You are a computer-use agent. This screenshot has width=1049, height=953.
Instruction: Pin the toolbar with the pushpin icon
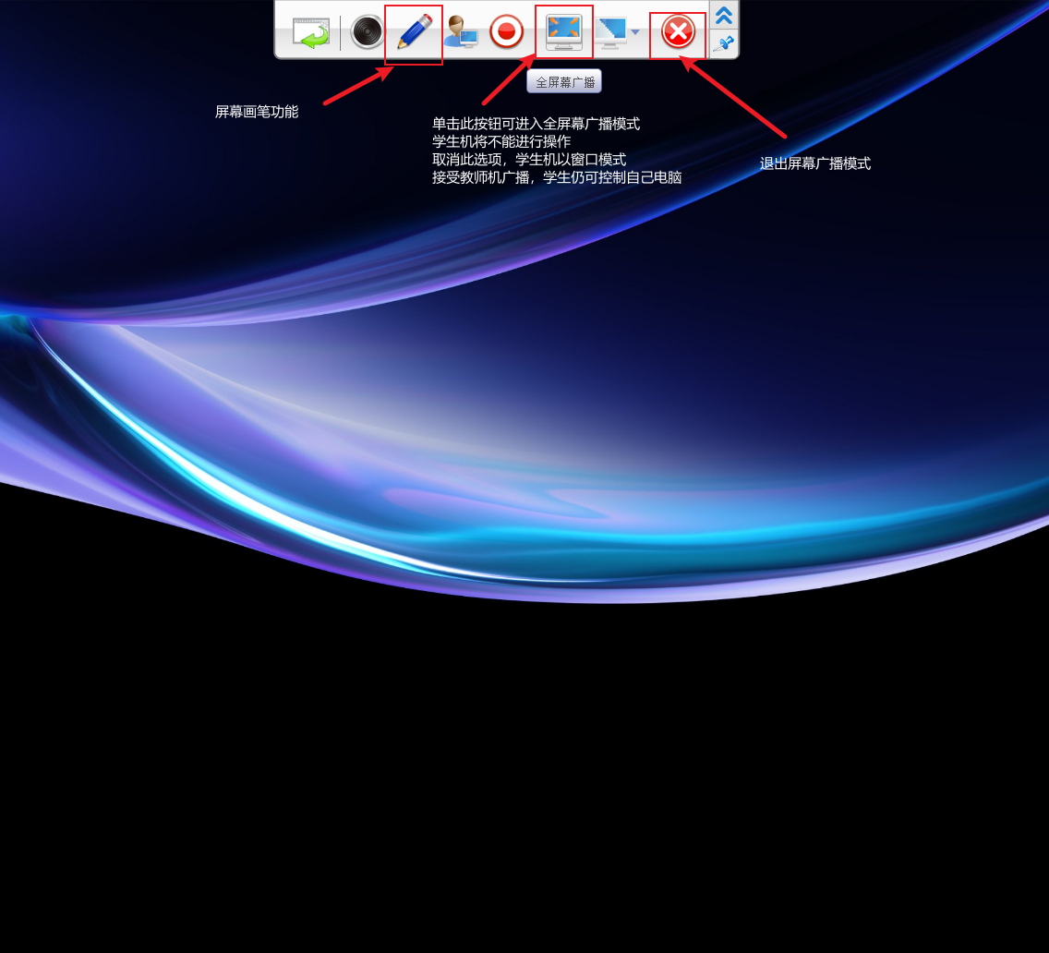[x=724, y=43]
